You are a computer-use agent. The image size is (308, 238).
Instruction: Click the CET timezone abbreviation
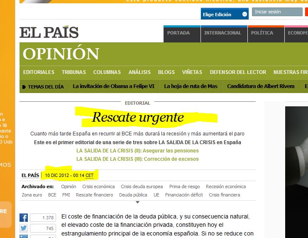[x=90, y=175]
